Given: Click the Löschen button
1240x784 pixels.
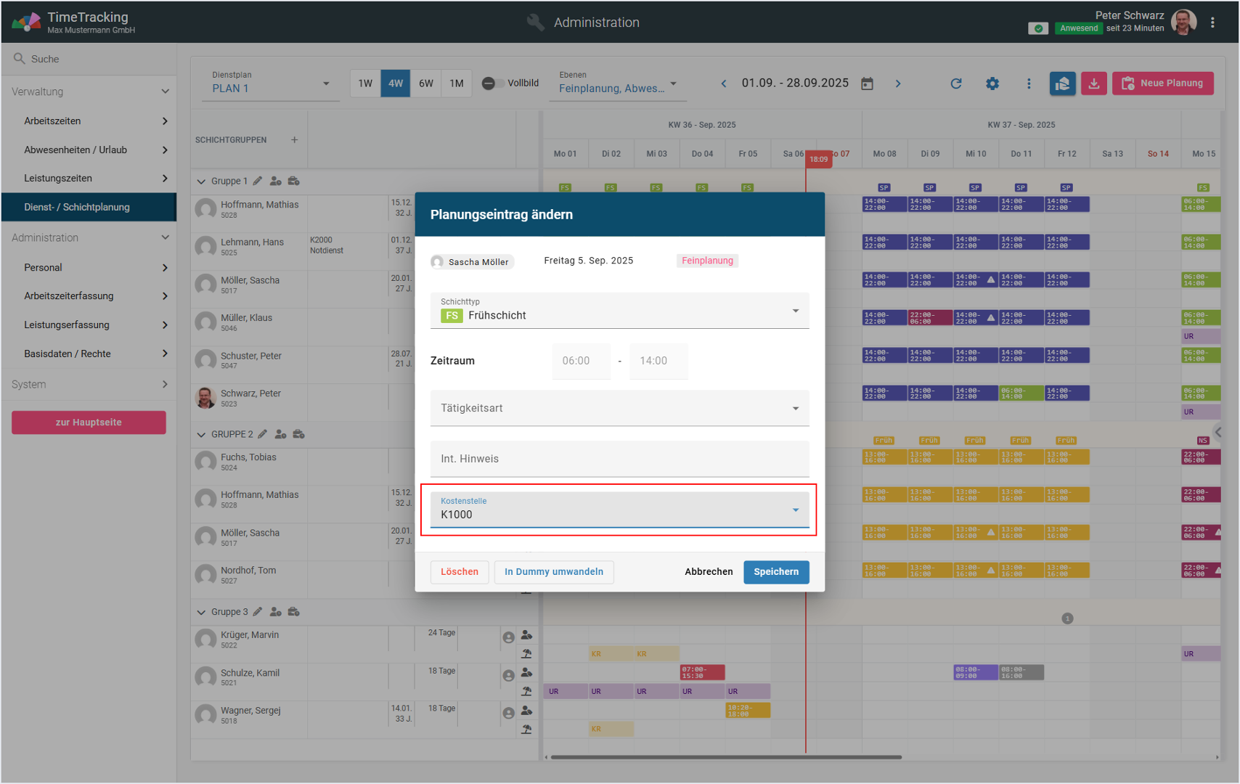Looking at the screenshot, I should tap(459, 571).
